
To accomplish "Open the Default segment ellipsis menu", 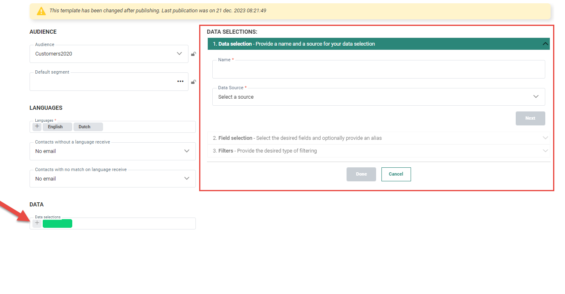I will pyautogui.click(x=180, y=81).
